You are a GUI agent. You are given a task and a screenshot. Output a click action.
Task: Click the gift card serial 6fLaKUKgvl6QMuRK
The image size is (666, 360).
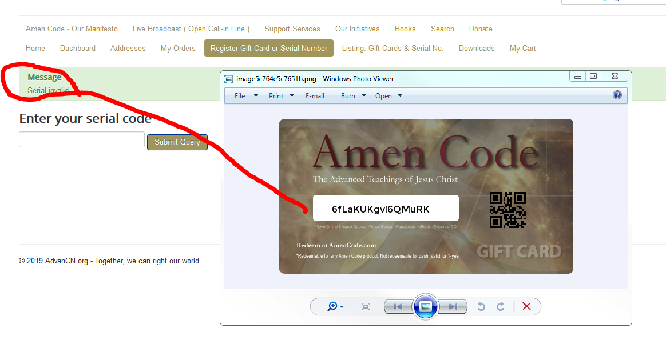(x=380, y=209)
